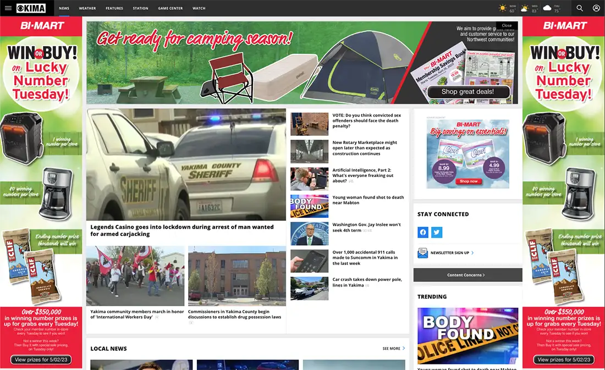Click Bi-Mart Big savings on essentials ad
The width and height of the screenshot is (605, 370).
(468, 154)
